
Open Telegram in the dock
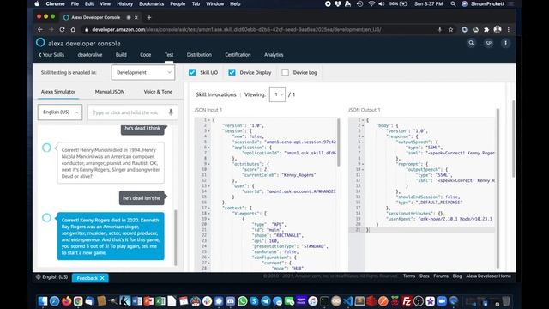point(266,301)
